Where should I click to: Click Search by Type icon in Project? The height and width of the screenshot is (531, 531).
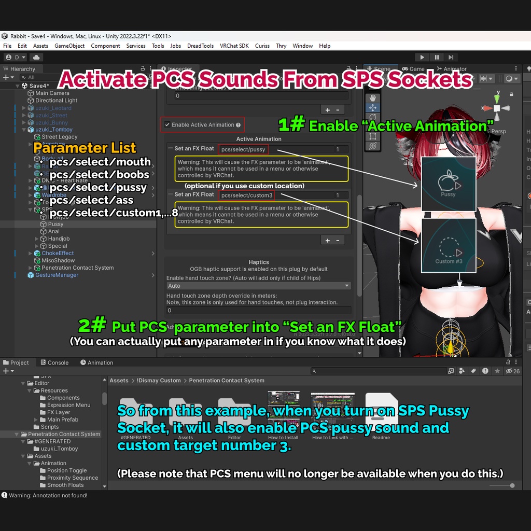(462, 371)
